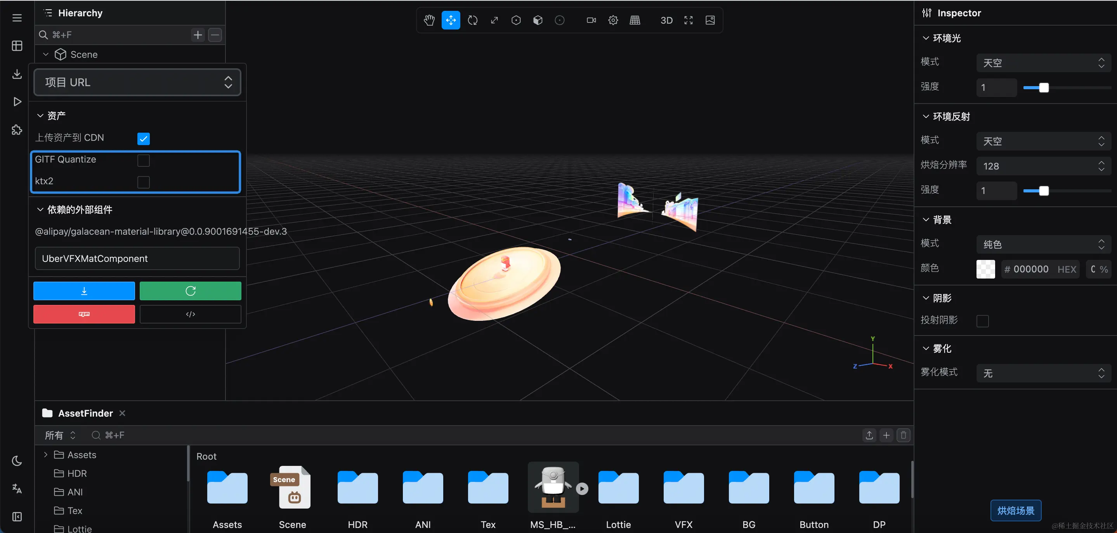The height and width of the screenshot is (533, 1117).
Task: Open the 烘焙分辨率 128 dropdown
Action: point(1043,166)
